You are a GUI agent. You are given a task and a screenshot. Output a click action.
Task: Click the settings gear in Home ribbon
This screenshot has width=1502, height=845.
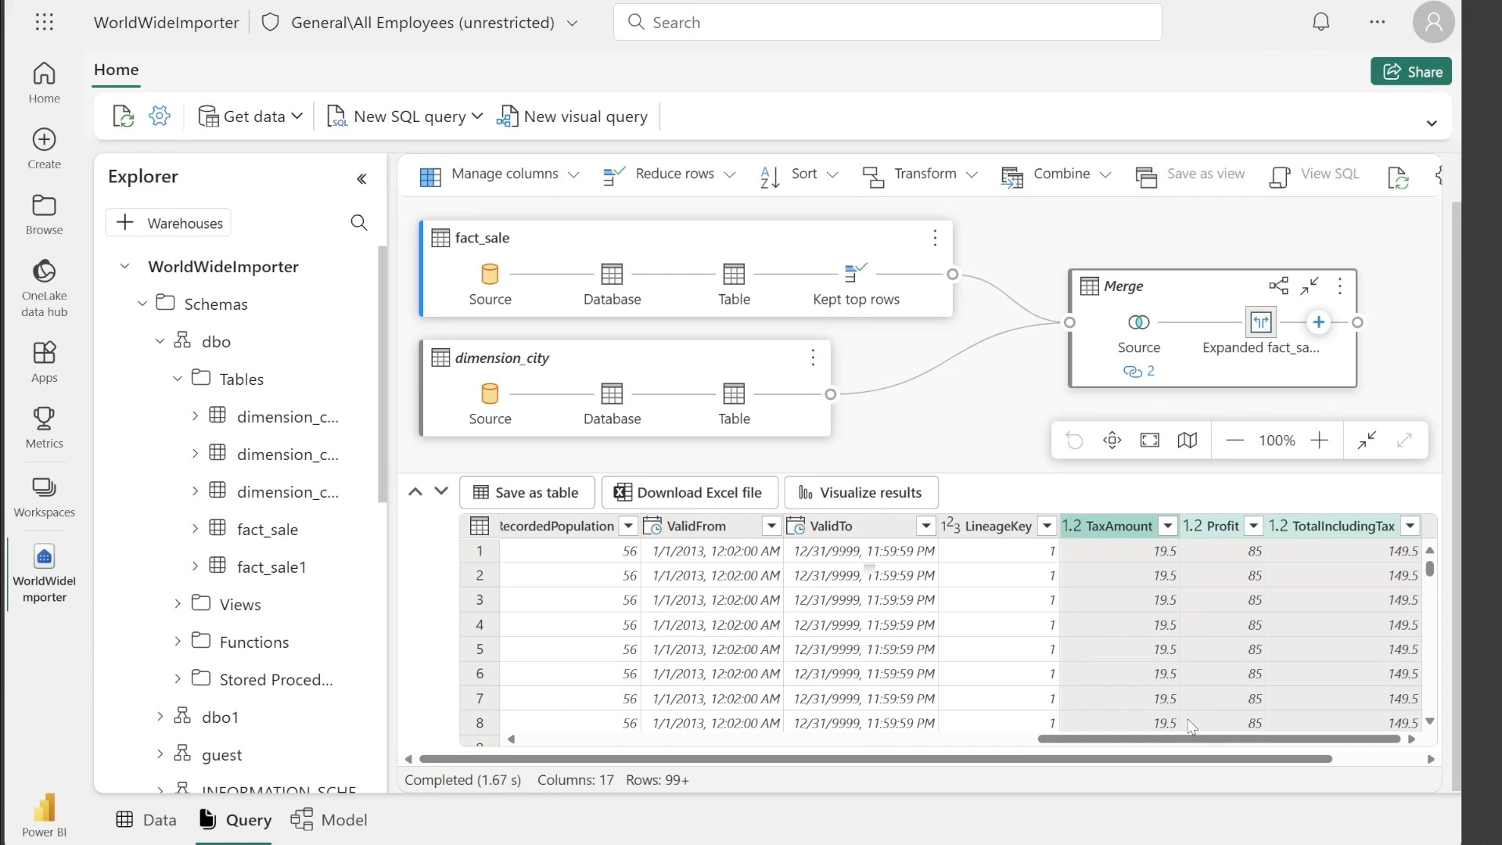(160, 117)
